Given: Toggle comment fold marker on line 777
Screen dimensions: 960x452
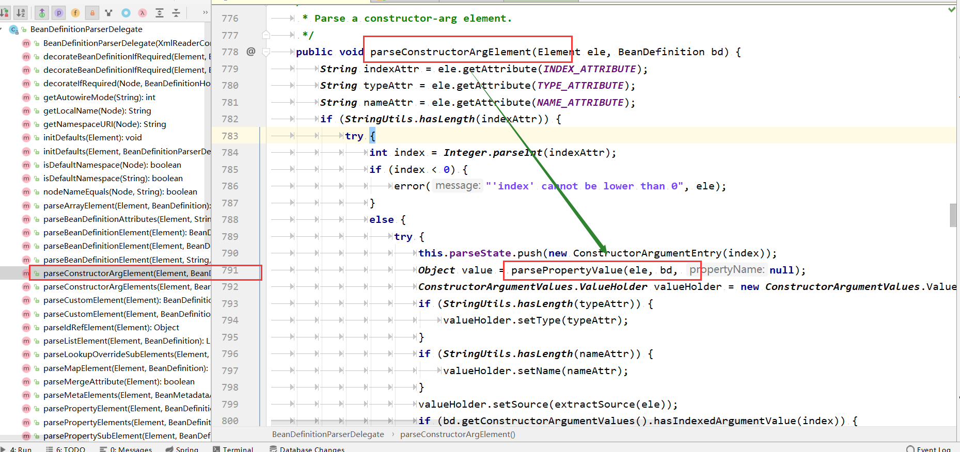Looking at the screenshot, I should [266, 35].
